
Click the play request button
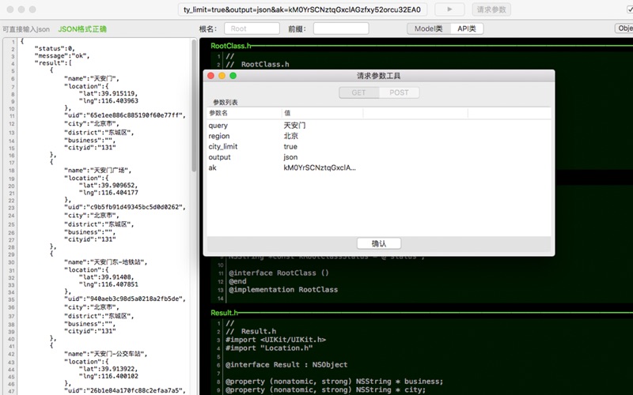[x=449, y=9]
